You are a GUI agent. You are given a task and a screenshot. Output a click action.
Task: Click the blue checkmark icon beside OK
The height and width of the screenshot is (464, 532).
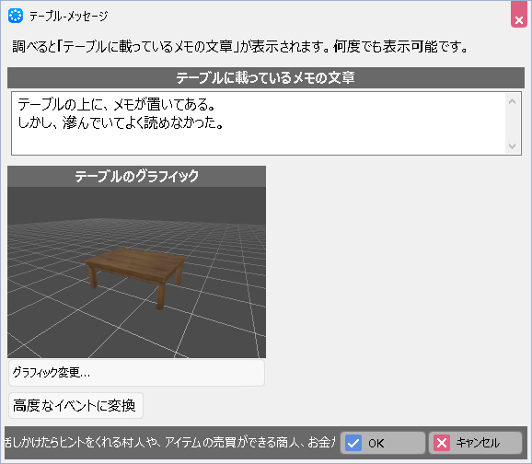[353, 443]
